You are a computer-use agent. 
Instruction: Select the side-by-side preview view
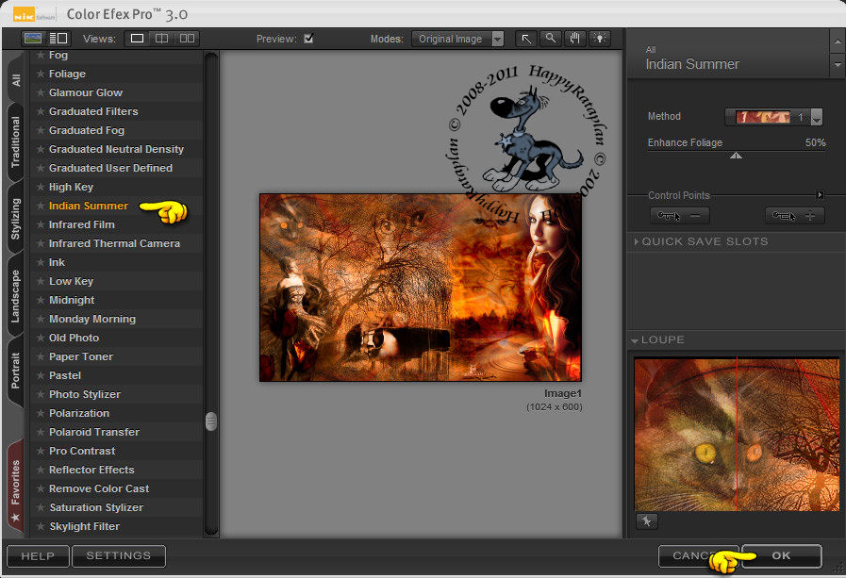188,39
